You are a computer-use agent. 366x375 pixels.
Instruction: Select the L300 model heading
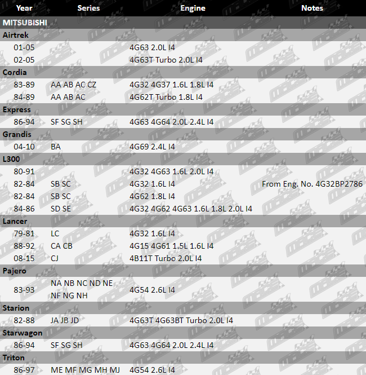click(x=11, y=159)
